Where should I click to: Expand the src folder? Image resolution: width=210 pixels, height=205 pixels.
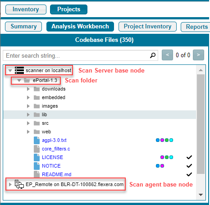[28, 123]
